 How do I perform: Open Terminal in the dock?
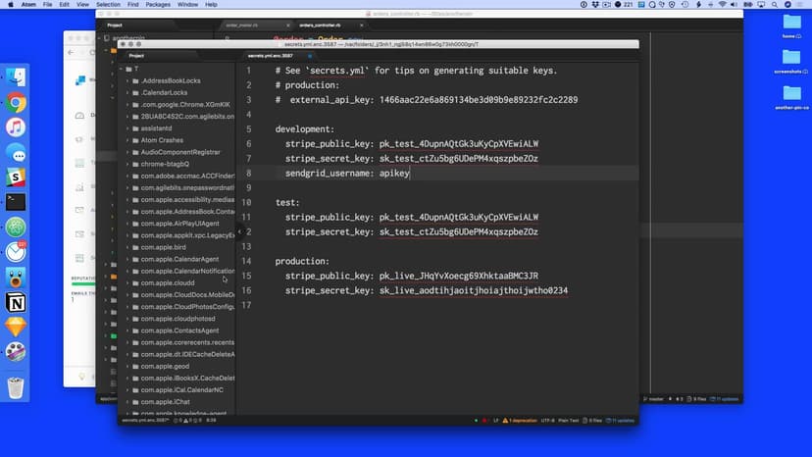pos(16,202)
